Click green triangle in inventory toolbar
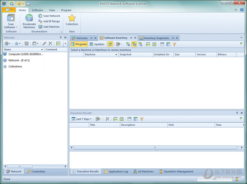 point(241,44)
